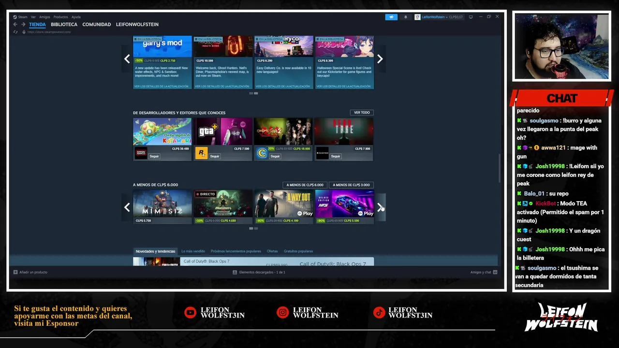Click Añadir un producto link

pyautogui.click(x=33, y=272)
